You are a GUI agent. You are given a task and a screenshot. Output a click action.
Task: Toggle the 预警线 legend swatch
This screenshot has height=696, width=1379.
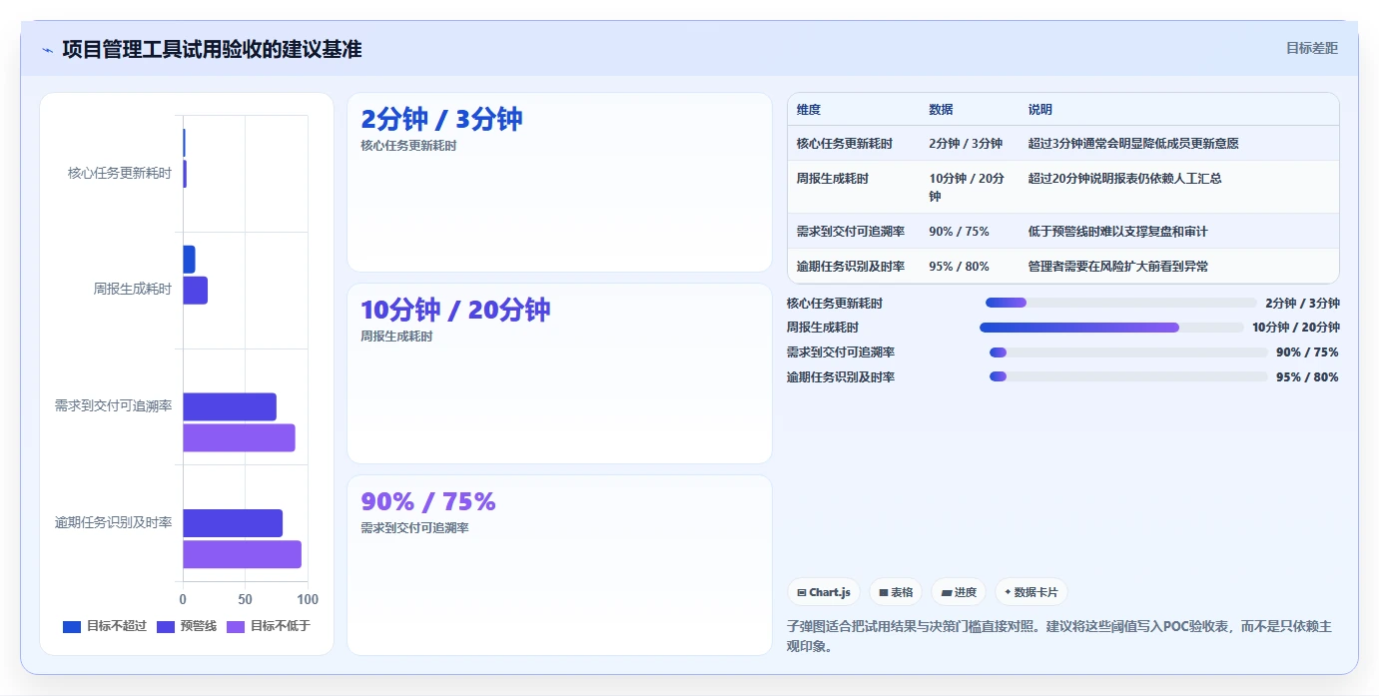point(166,627)
